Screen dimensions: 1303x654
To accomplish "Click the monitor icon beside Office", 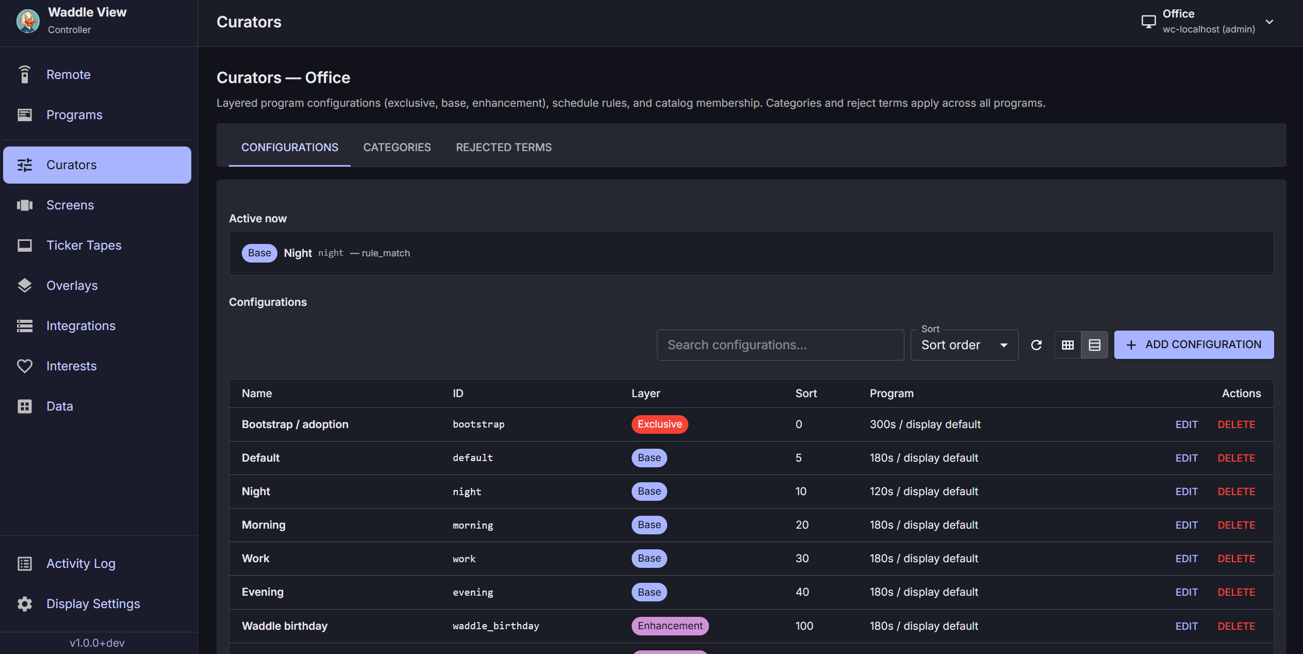I will [x=1148, y=22].
